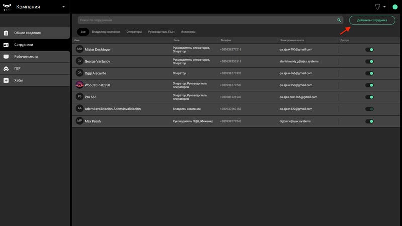Toggle access for Ademásvalidación Ademásvalidación
The width and height of the screenshot is (402, 226).
(x=369, y=109)
